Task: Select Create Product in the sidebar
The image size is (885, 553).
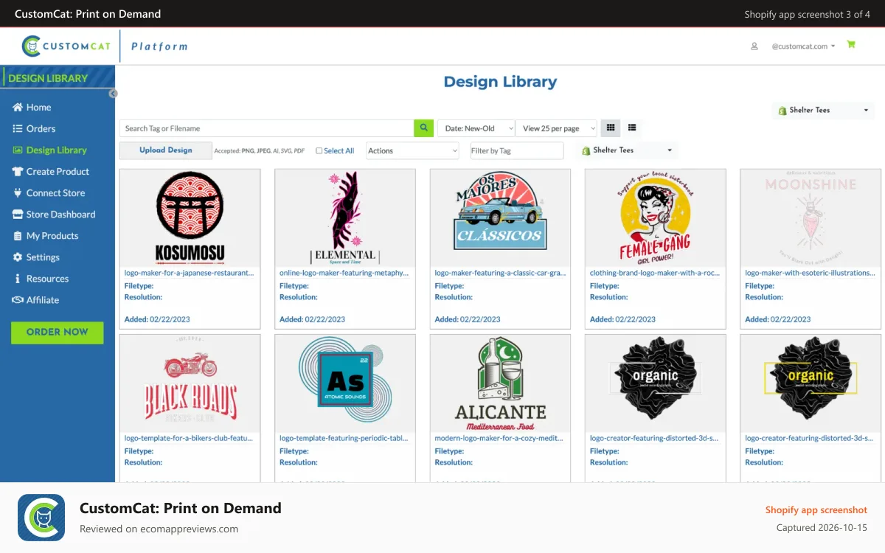Action: (x=58, y=172)
